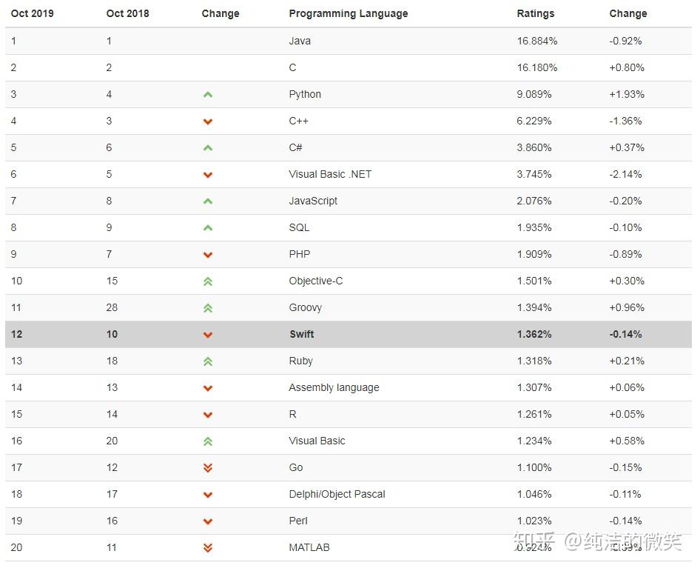Click the green up arrow beside Python
Image resolution: width=700 pixels, height=571 pixels.
[208, 95]
